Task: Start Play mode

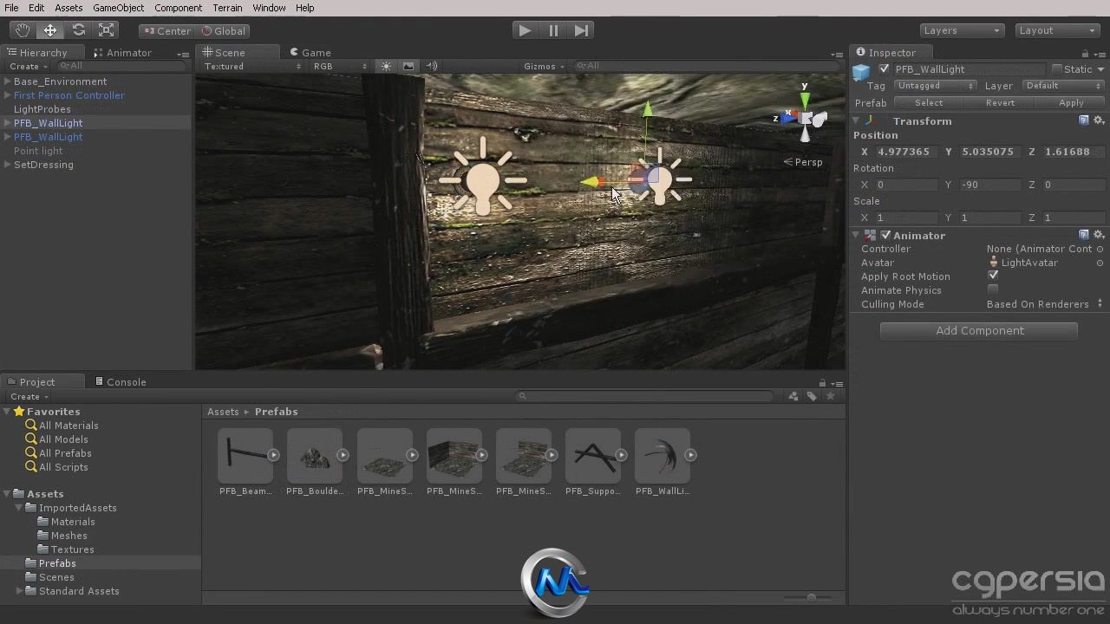Action: [x=525, y=30]
